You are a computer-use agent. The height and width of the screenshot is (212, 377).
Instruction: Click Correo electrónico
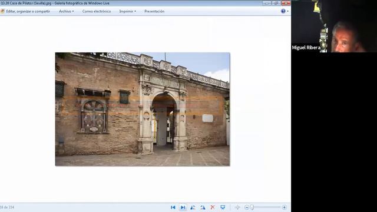pyautogui.click(x=97, y=11)
